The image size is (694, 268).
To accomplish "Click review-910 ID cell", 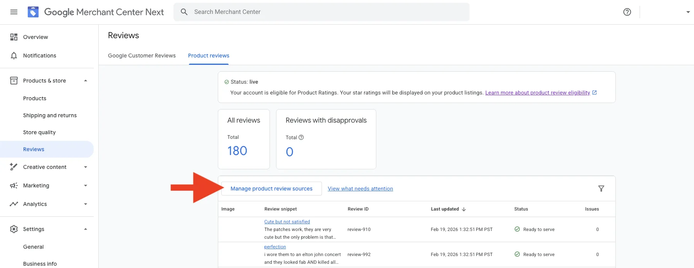I will pos(359,229).
